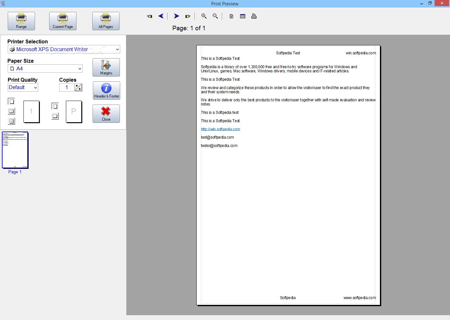
Task: Print a page Range
Action: coord(21,21)
